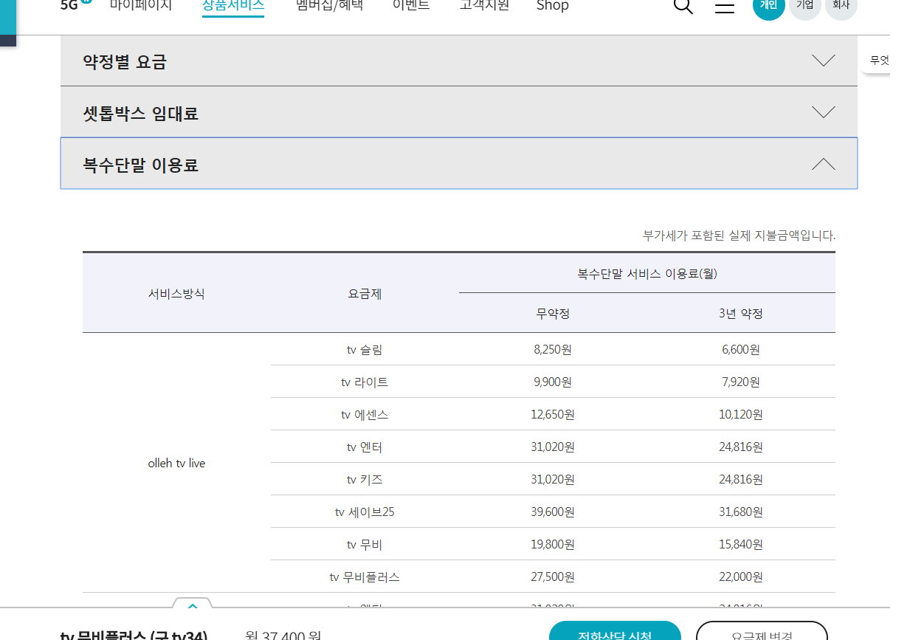This screenshot has width=910, height=640.
Task: Expand the 약정별 요금 section chevron
Action: click(x=823, y=61)
